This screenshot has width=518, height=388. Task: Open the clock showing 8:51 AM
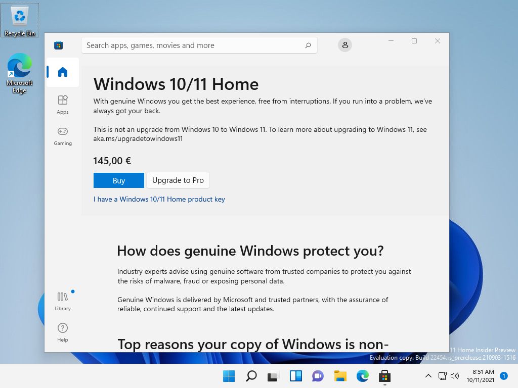pos(481,376)
